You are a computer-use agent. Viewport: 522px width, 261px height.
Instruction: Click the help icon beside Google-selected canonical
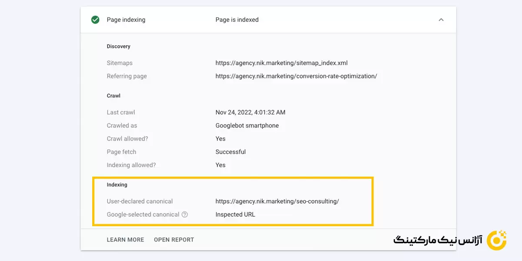[x=185, y=214]
